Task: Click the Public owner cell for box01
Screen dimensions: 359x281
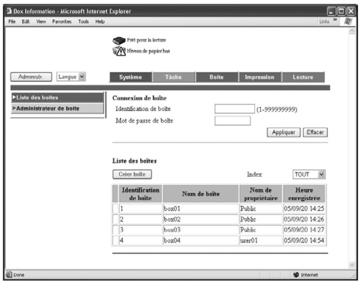Action: pyautogui.click(x=261, y=209)
